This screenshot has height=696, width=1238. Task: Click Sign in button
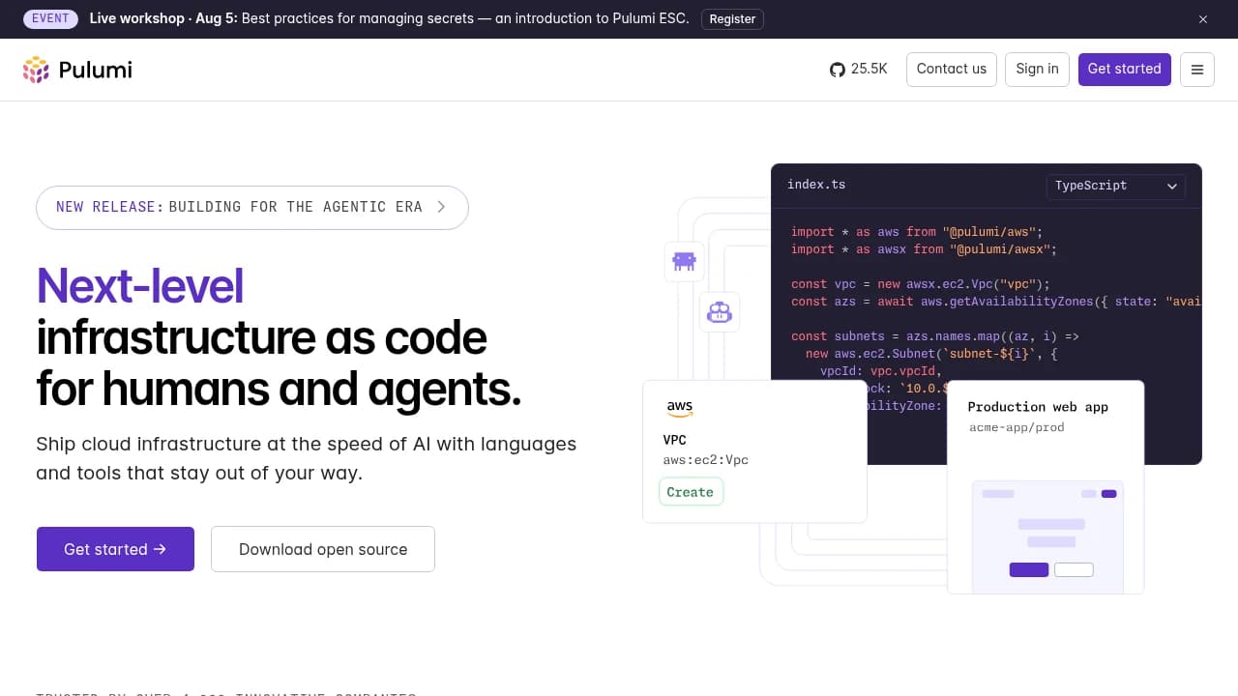click(1037, 69)
